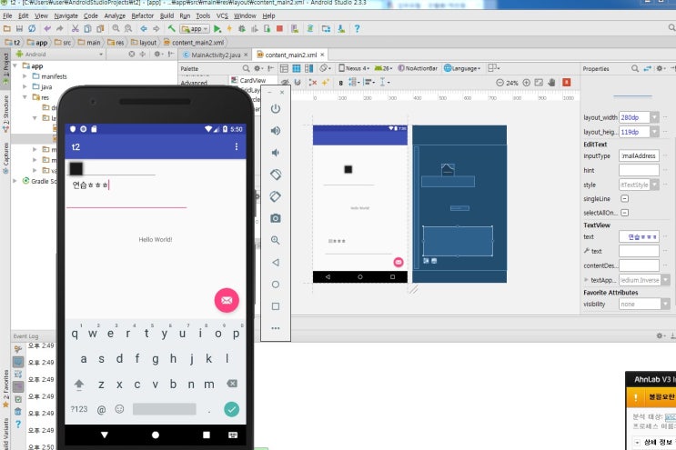Open the API 26 version dropdown
The height and width of the screenshot is (450, 676).
383,68
